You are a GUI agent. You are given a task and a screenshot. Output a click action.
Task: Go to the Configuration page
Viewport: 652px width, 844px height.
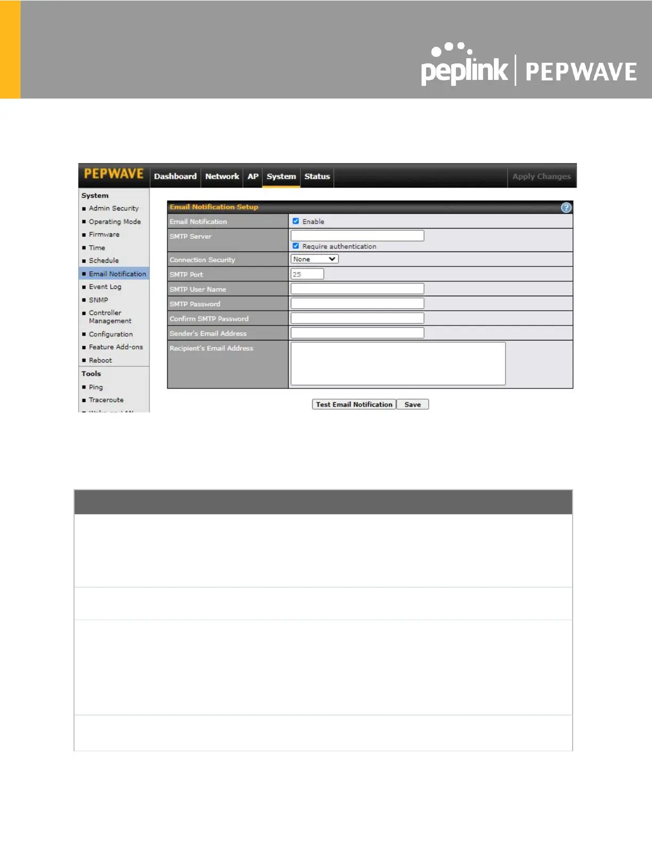pos(111,334)
